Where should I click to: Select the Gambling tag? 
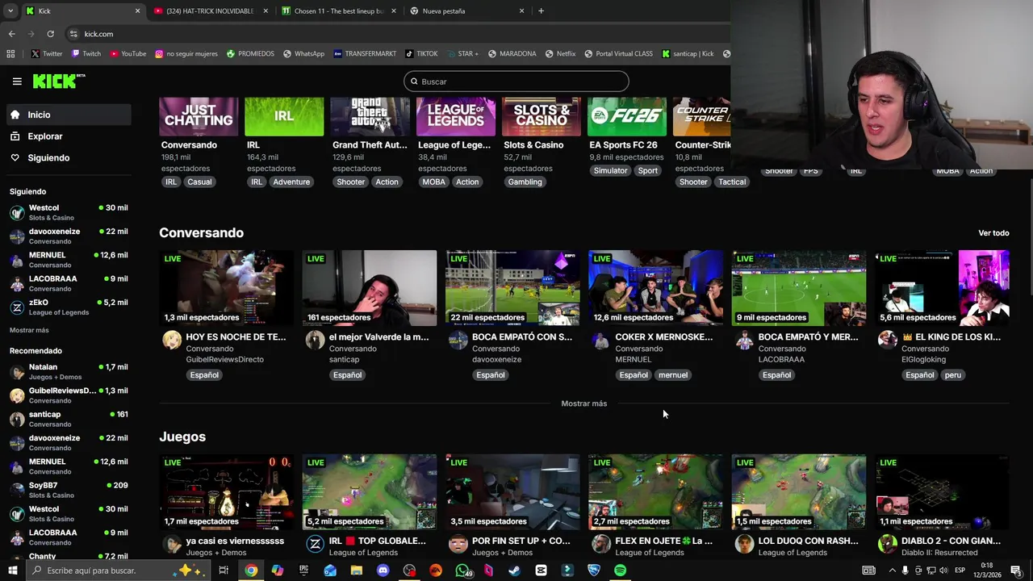[x=525, y=182]
